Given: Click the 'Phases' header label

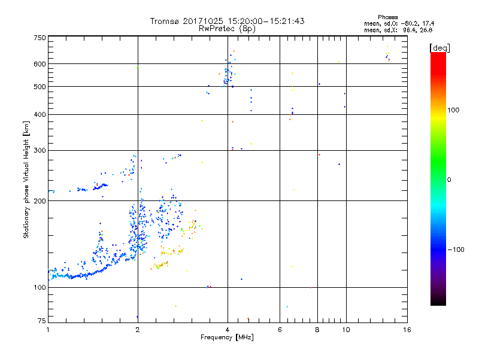Looking at the screenshot, I should pyautogui.click(x=387, y=17).
